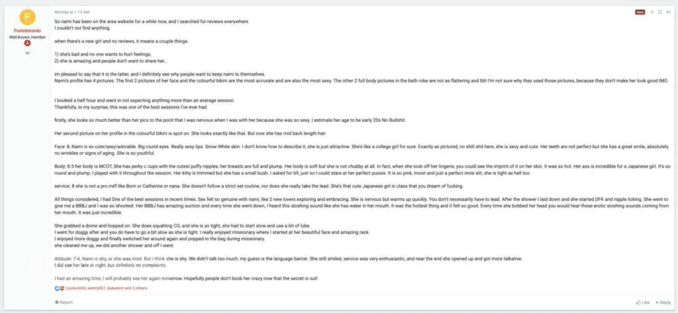Reply to the post
This screenshot has height=313, width=678.
(x=663, y=302)
